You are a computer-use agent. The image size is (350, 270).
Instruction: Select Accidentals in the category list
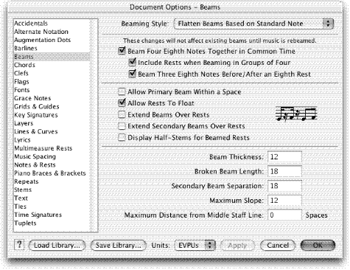[52, 24]
